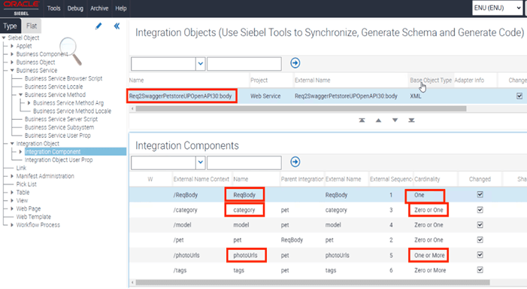
Task: Toggle Changed checkbox in photoUrls row
Action: point(480,254)
